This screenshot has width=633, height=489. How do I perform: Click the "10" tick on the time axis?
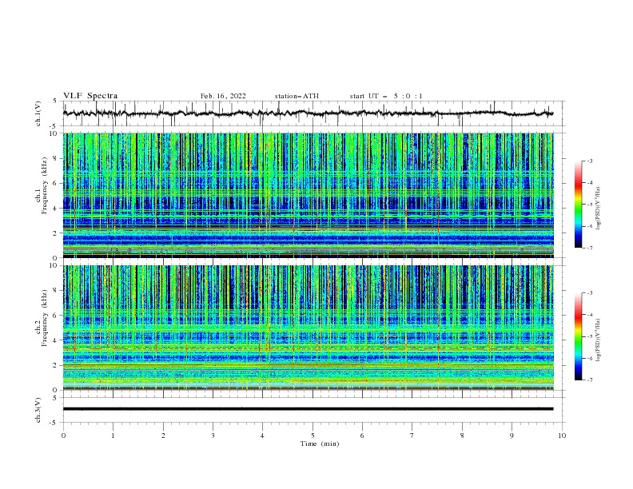click(x=562, y=435)
